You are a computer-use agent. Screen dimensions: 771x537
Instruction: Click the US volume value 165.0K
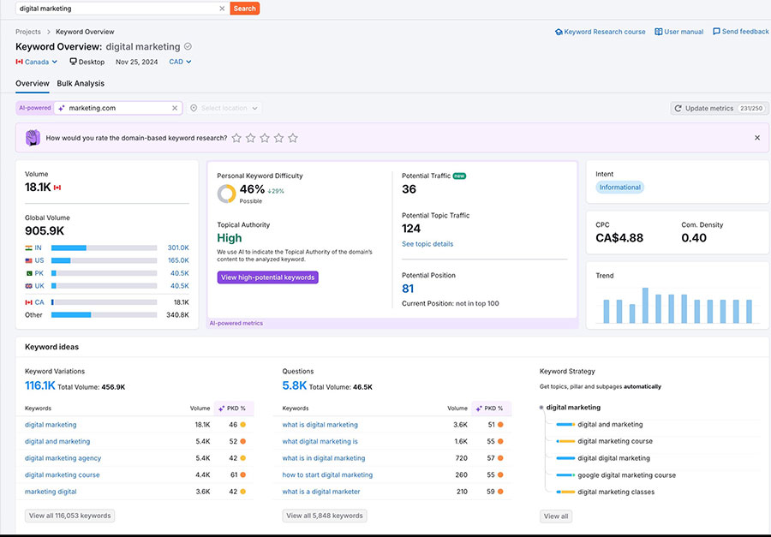coord(178,260)
